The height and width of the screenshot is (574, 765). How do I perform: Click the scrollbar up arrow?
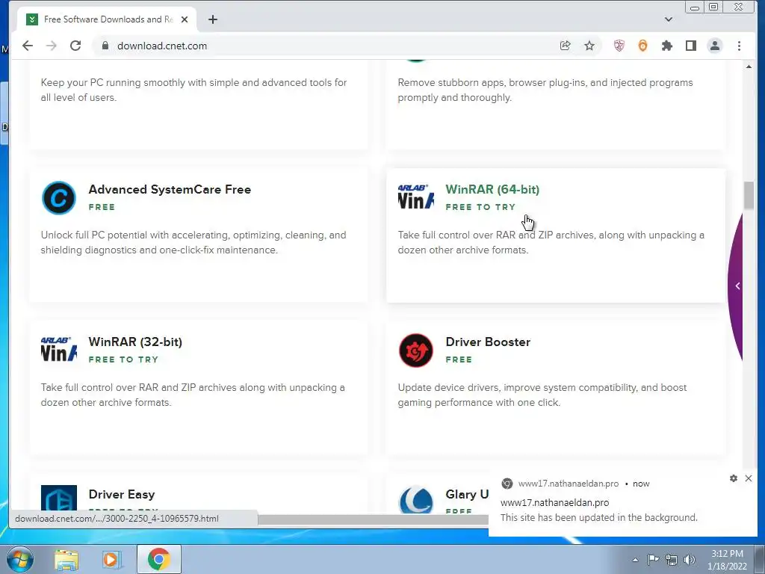[749, 67]
